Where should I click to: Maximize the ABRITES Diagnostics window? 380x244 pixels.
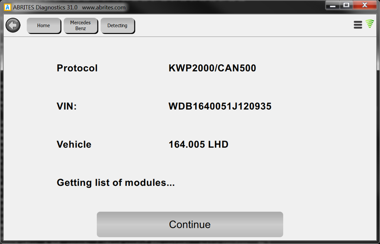pos(347,5)
